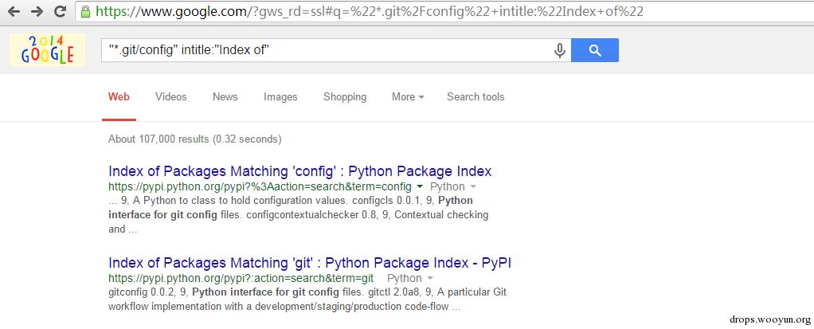The width and height of the screenshot is (814, 329).
Task: Open the 2014 Google doodle logo
Action: coord(47,49)
